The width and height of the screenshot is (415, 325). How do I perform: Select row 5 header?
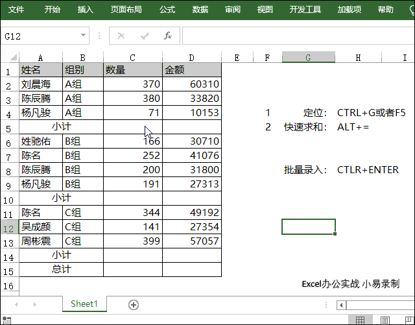(8, 128)
